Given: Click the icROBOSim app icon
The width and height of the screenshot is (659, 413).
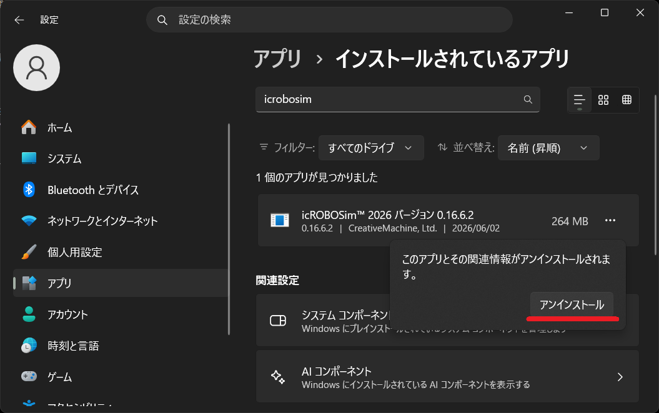Looking at the screenshot, I should [279, 220].
